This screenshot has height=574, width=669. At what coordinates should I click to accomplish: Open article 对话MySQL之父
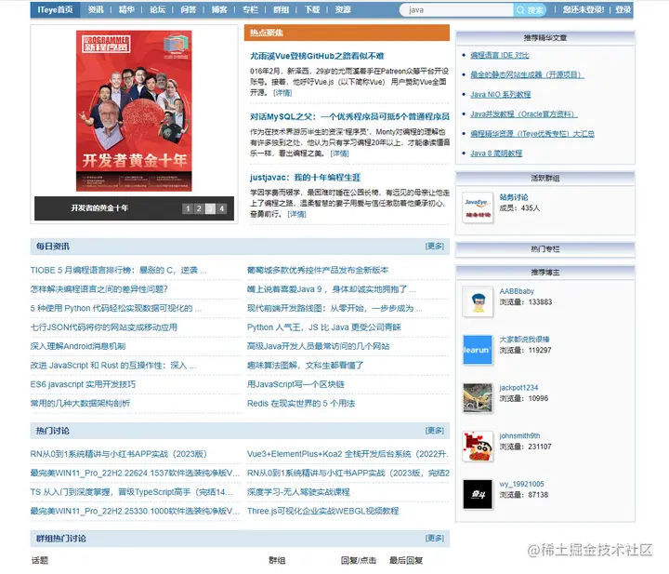click(x=349, y=116)
